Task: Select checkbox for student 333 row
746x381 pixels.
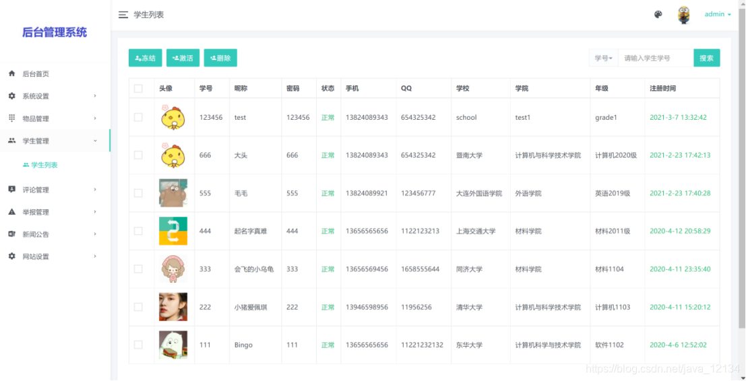Action: 138,269
